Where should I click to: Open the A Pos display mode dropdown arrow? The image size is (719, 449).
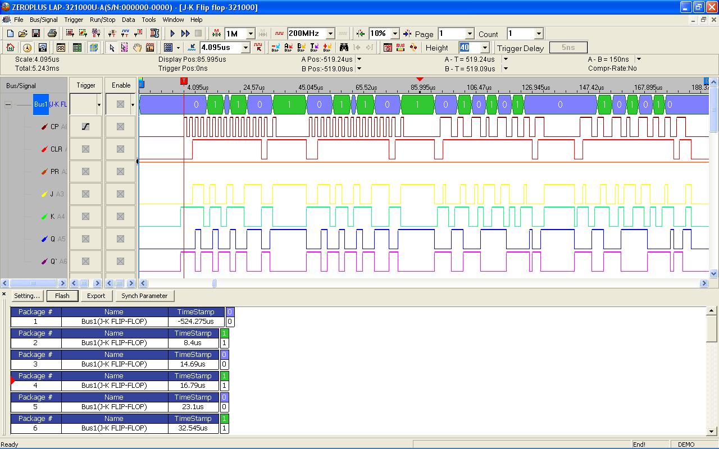tap(359, 59)
